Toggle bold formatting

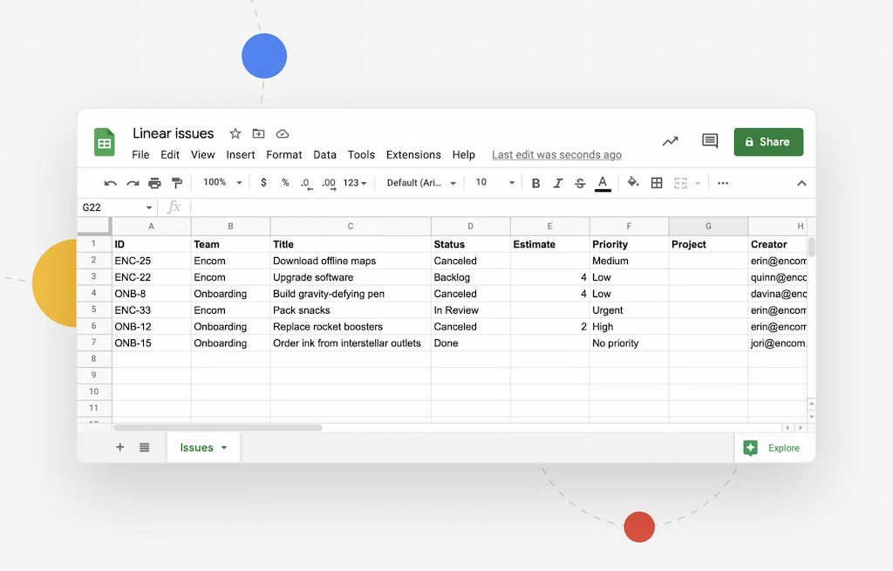535,183
